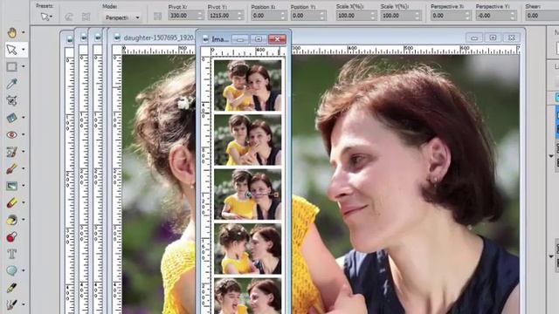Screen dimensions: 559x314
Task: Expand the Paint Brush tool flyout arrow
Action: coord(24,168)
